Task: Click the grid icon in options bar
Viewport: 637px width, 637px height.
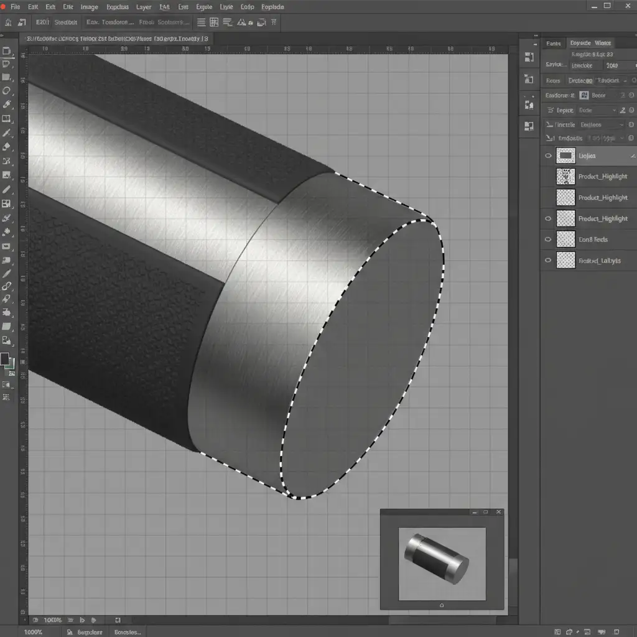Action: pos(214,22)
